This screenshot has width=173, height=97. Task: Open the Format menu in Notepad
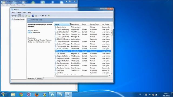[x=12, y=5]
